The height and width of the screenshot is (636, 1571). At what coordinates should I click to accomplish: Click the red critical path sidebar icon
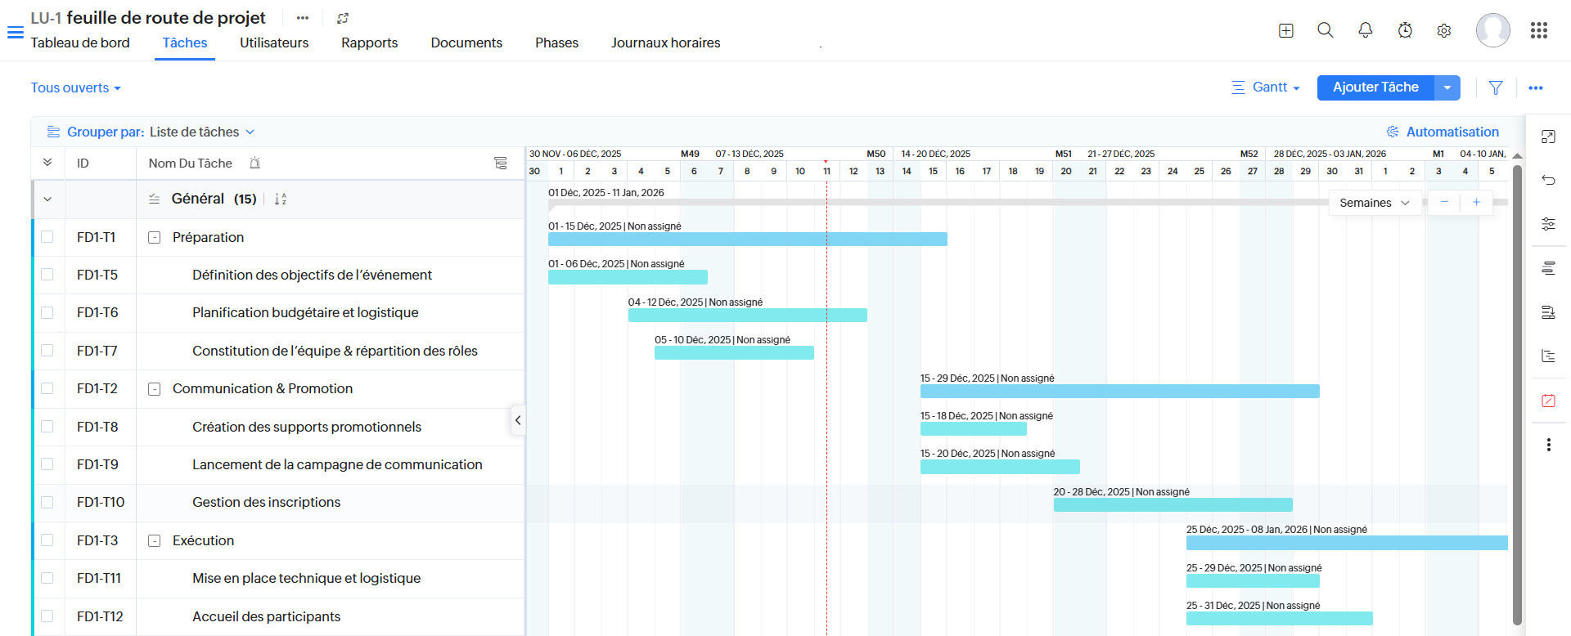[1548, 401]
